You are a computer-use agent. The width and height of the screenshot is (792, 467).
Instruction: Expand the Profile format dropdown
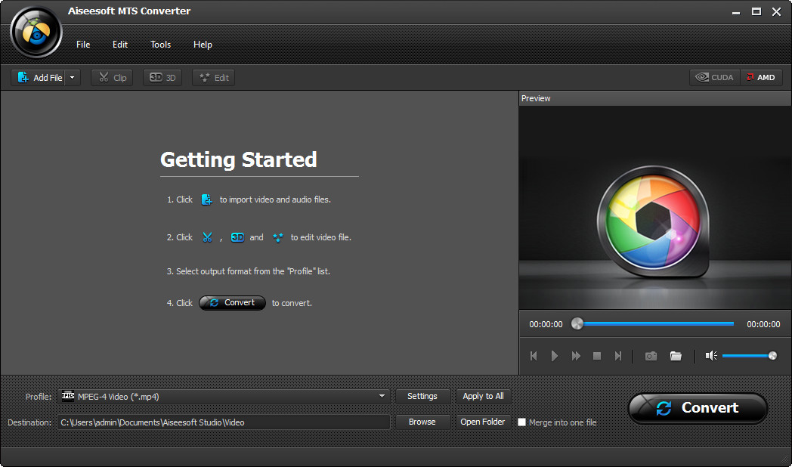(382, 396)
